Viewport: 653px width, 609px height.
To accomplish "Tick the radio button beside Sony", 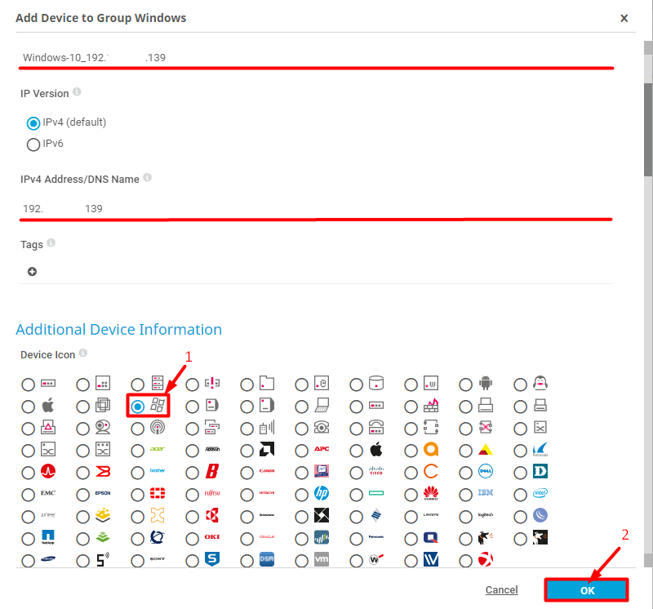I will coord(137,561).
